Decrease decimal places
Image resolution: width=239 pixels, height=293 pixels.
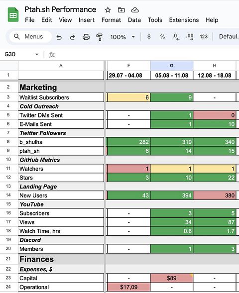tap(176, 37)
